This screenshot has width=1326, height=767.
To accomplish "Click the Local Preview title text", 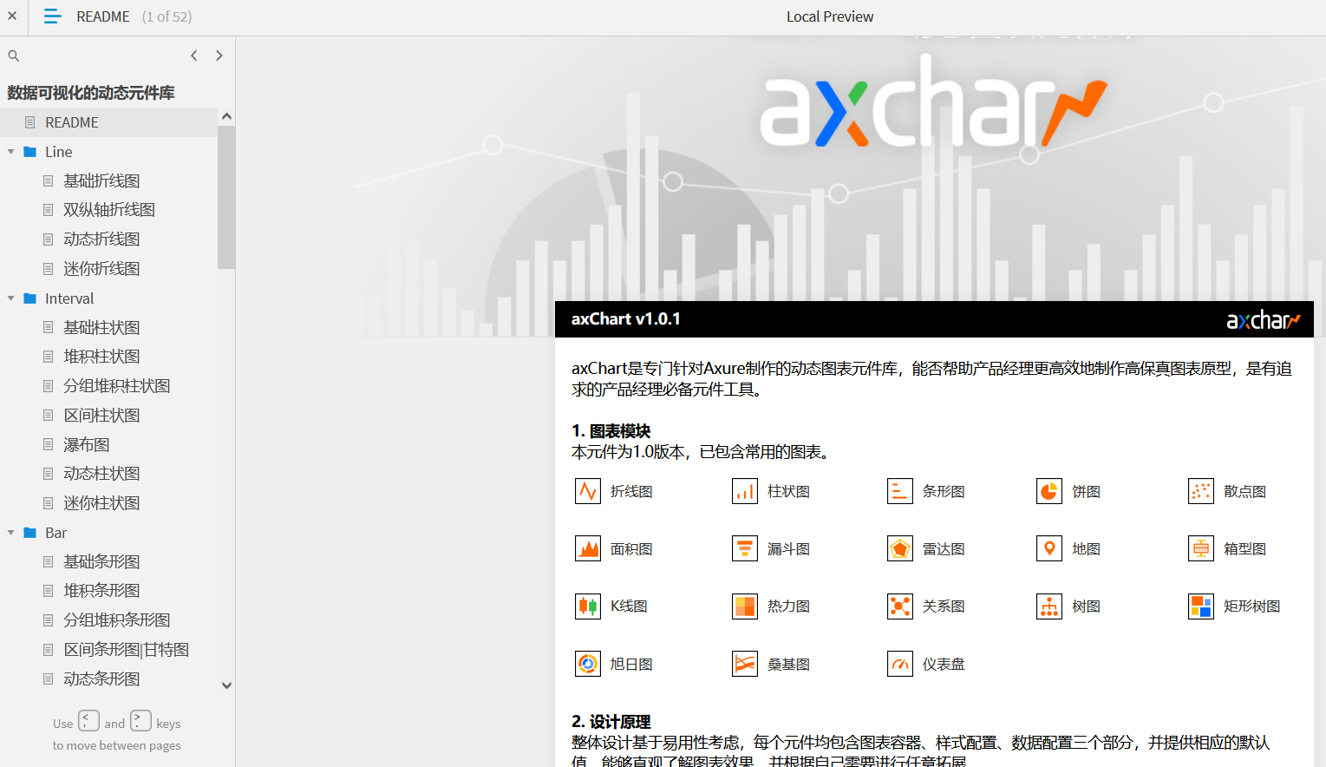I will click(x=830, y=16).
